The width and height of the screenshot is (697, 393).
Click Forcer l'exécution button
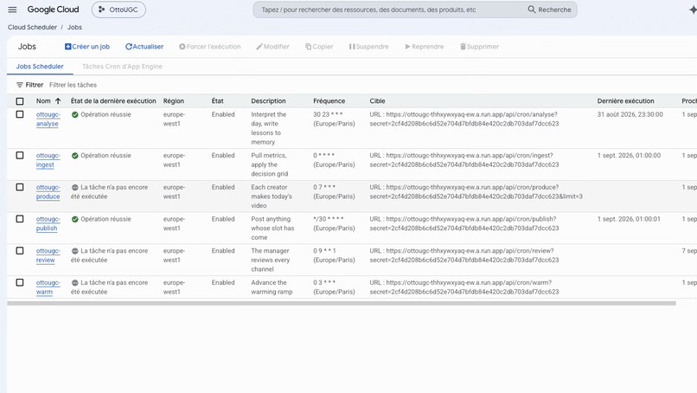210,46
